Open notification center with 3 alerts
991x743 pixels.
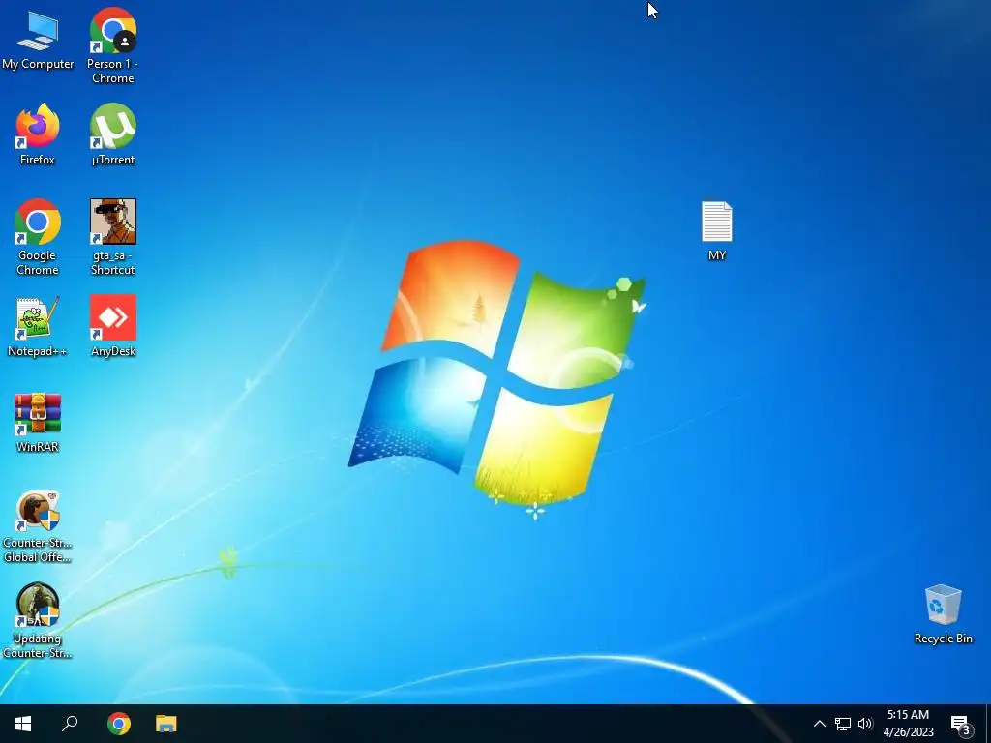pyautogui.click(x=961, y=724)
